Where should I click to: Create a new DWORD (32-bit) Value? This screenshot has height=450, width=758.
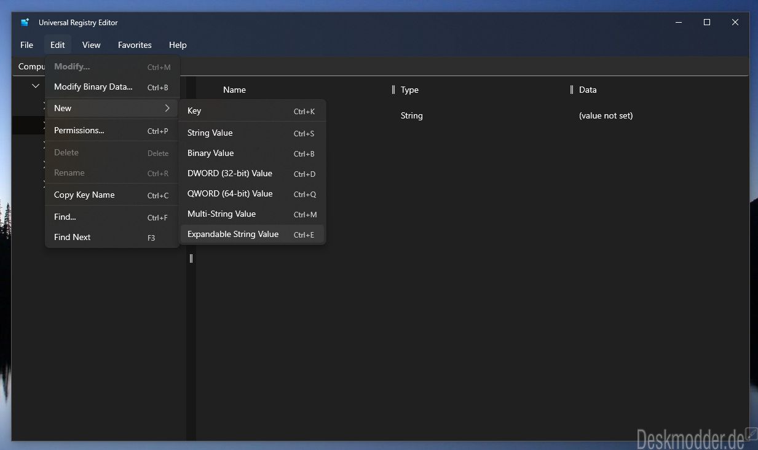point(252,174)
